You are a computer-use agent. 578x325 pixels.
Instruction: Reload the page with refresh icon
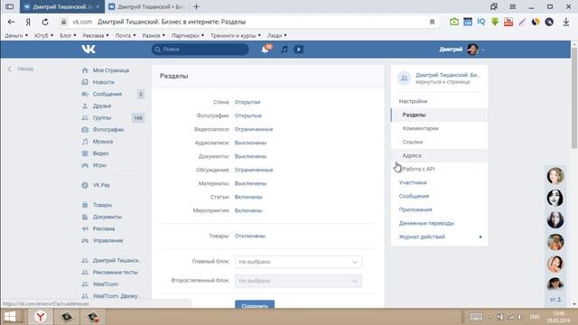pos(45,22)
